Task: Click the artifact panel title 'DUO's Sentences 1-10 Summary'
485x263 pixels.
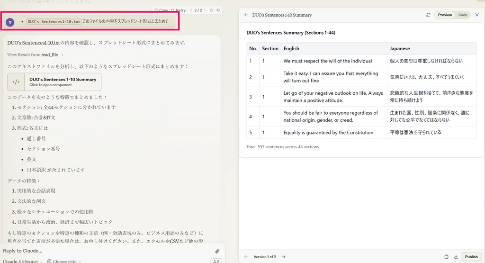Action: click(x=282, y=15)
